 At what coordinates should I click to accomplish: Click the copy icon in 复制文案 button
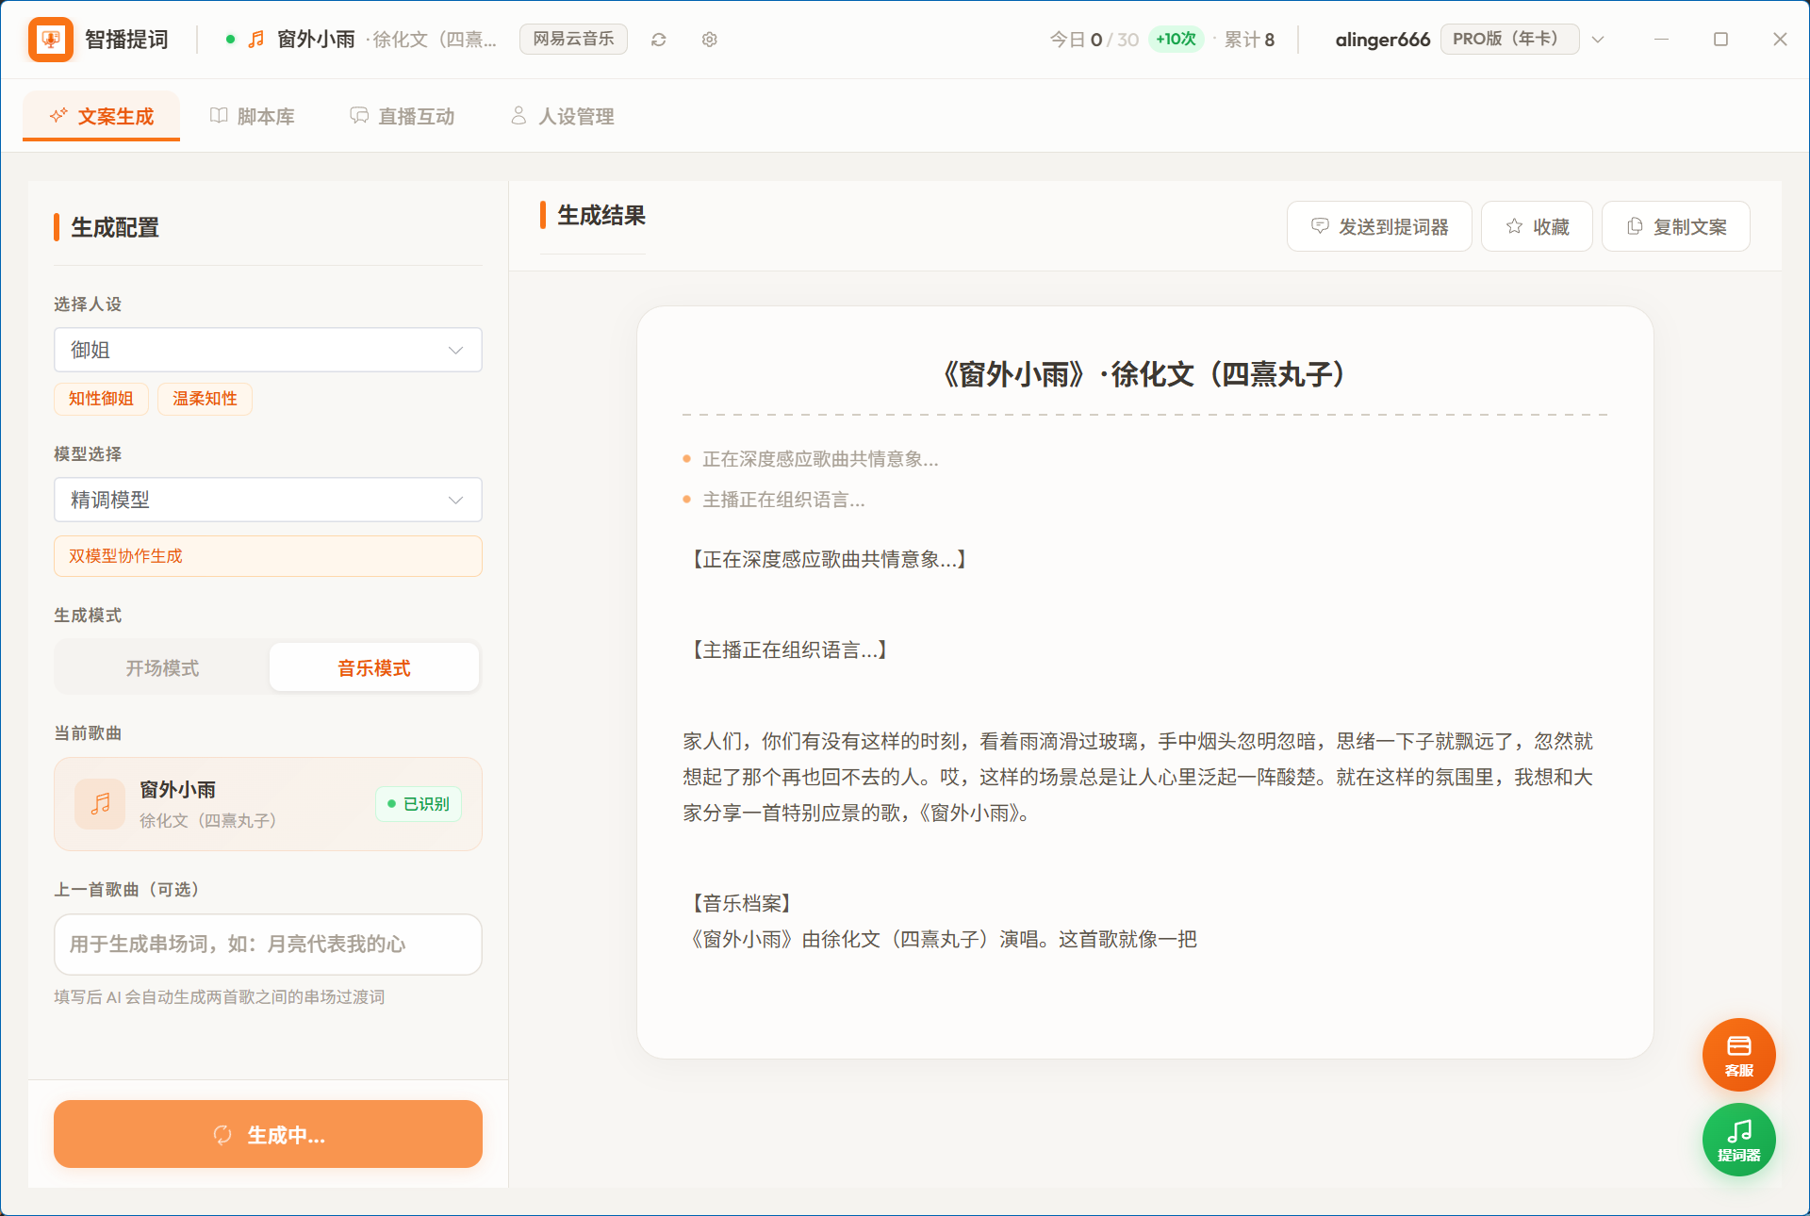click(1635, 226)
